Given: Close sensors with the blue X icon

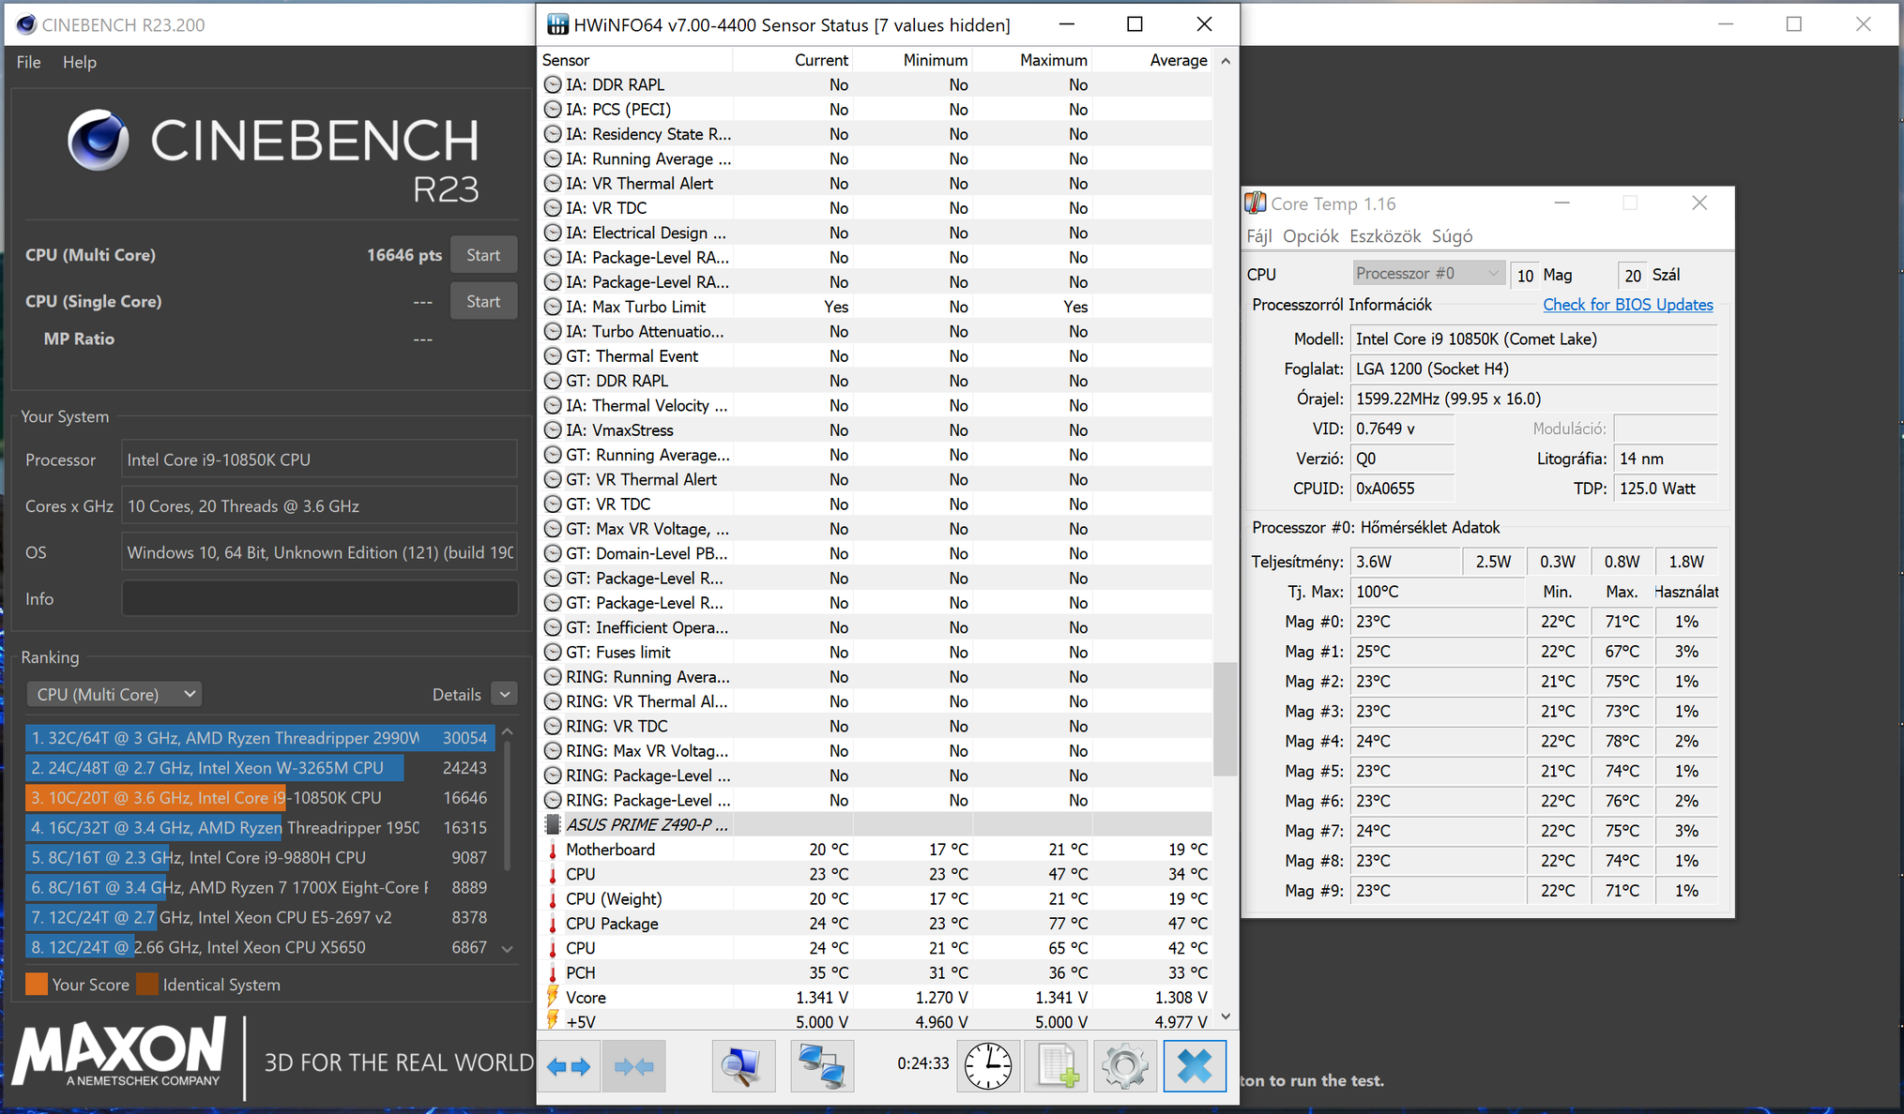Looking at the screenshot, I should coord(1195,1066).
